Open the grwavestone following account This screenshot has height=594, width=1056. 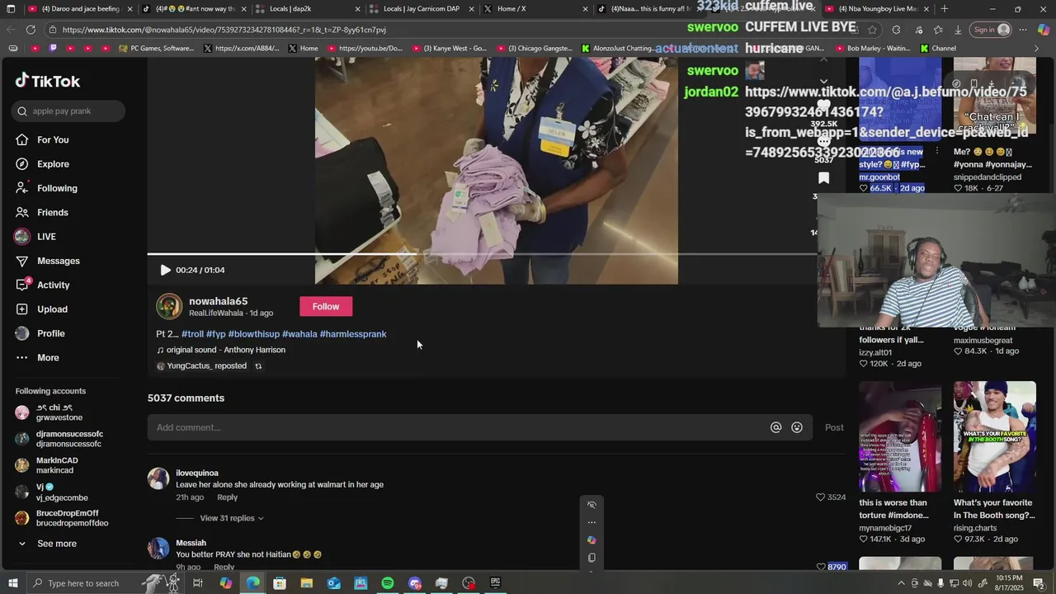click(x=59, y=412)
